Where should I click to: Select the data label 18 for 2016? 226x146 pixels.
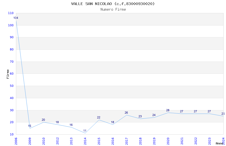coord(112,122)
